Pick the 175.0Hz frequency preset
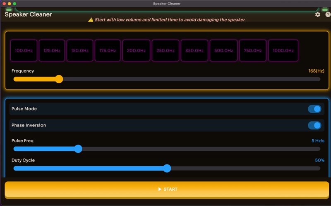The image size is (331, 206). coord(108,51)
